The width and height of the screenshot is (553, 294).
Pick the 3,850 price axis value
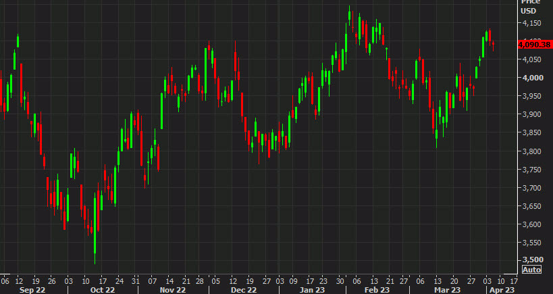(531, 133)
